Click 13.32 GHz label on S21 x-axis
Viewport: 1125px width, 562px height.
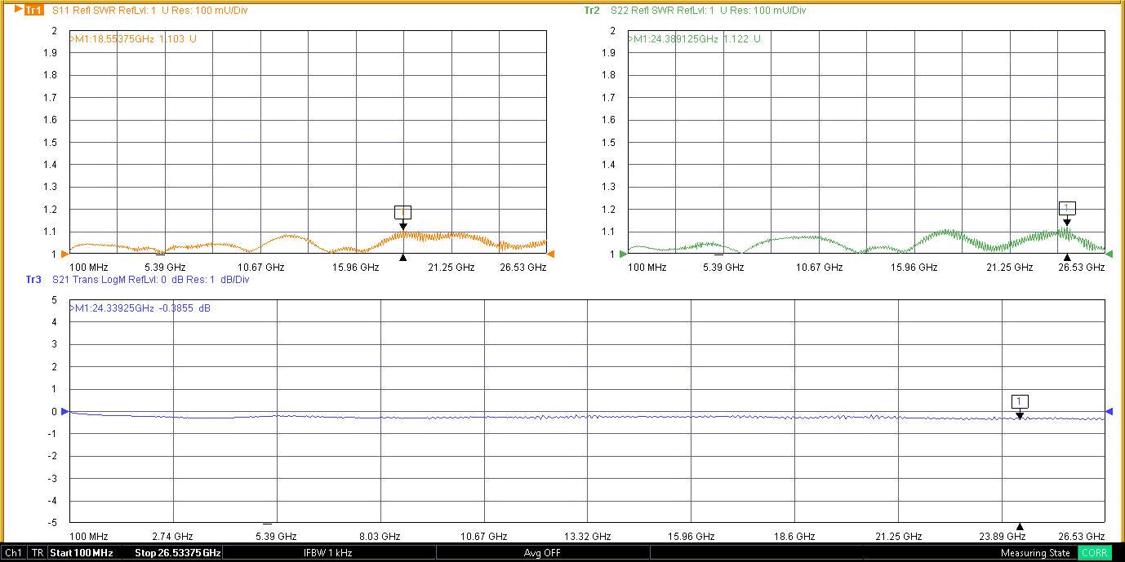[588, 536]
